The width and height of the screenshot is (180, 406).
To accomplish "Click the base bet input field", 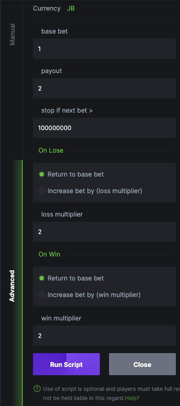I will click(x=104, y=49).
